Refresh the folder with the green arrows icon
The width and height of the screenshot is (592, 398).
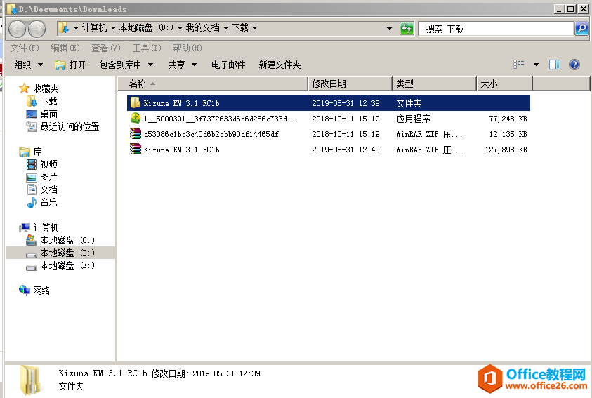pos(407,28)
